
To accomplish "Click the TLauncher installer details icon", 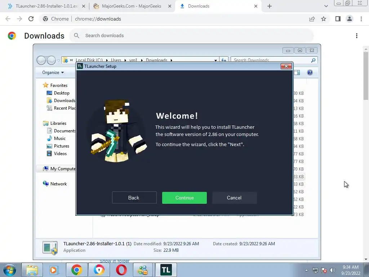I will [50, 248].
